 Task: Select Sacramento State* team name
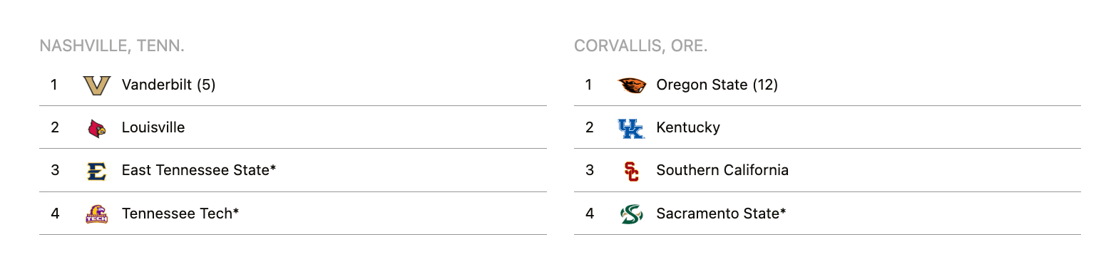tap(721, 213)
